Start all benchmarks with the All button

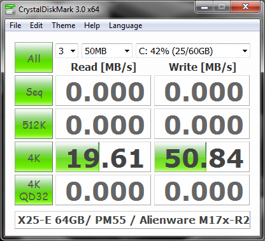[34, 57]
